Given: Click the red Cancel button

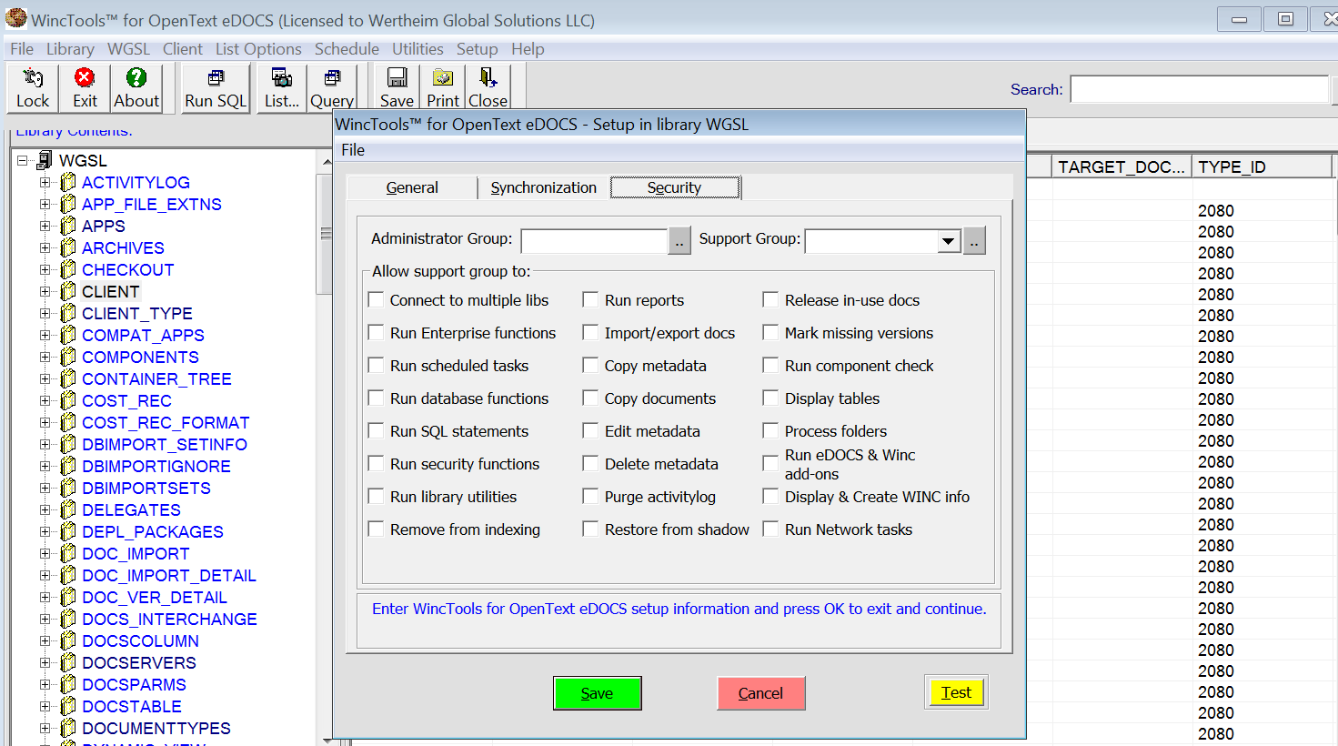Looking at the screenshot, I should click(760, 693).
